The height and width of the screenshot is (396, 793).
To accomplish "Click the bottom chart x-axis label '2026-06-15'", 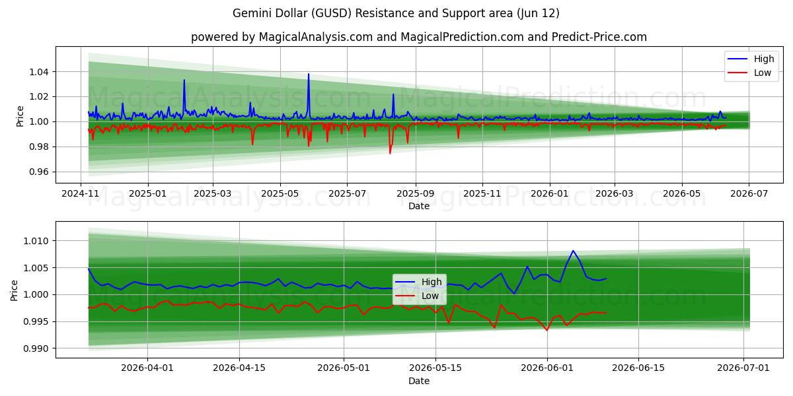I will coord(638,369).
